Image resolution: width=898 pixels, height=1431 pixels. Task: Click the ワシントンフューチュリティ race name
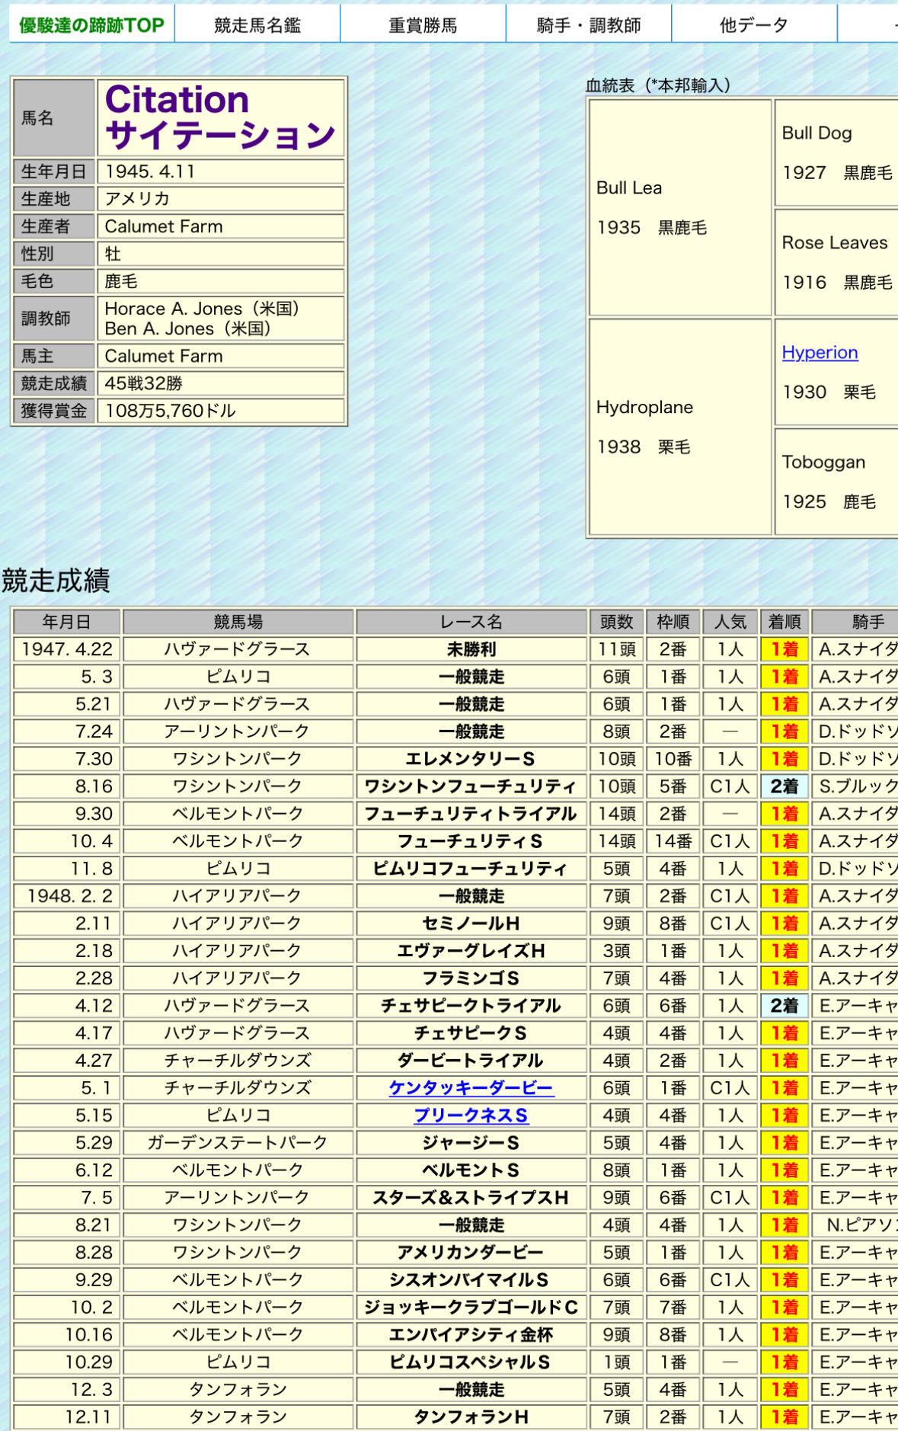pyautogui.click(x=471, y=786)
